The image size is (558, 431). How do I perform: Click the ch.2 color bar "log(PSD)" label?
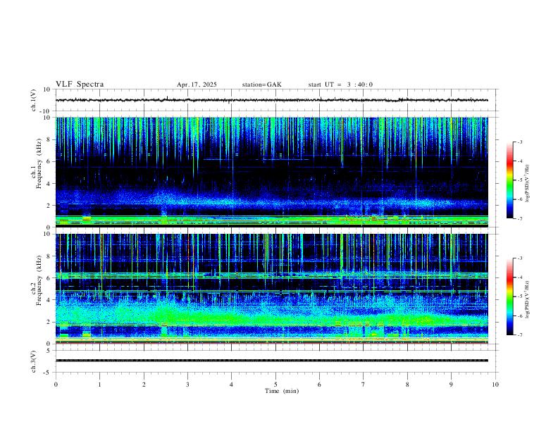point(527,299)
